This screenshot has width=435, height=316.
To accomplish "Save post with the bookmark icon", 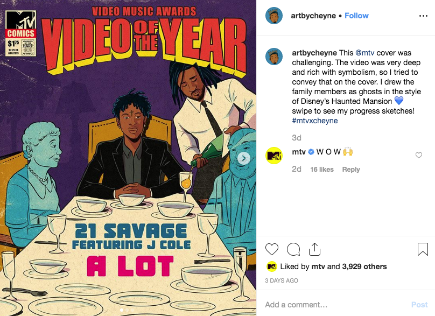I will 423,249.
